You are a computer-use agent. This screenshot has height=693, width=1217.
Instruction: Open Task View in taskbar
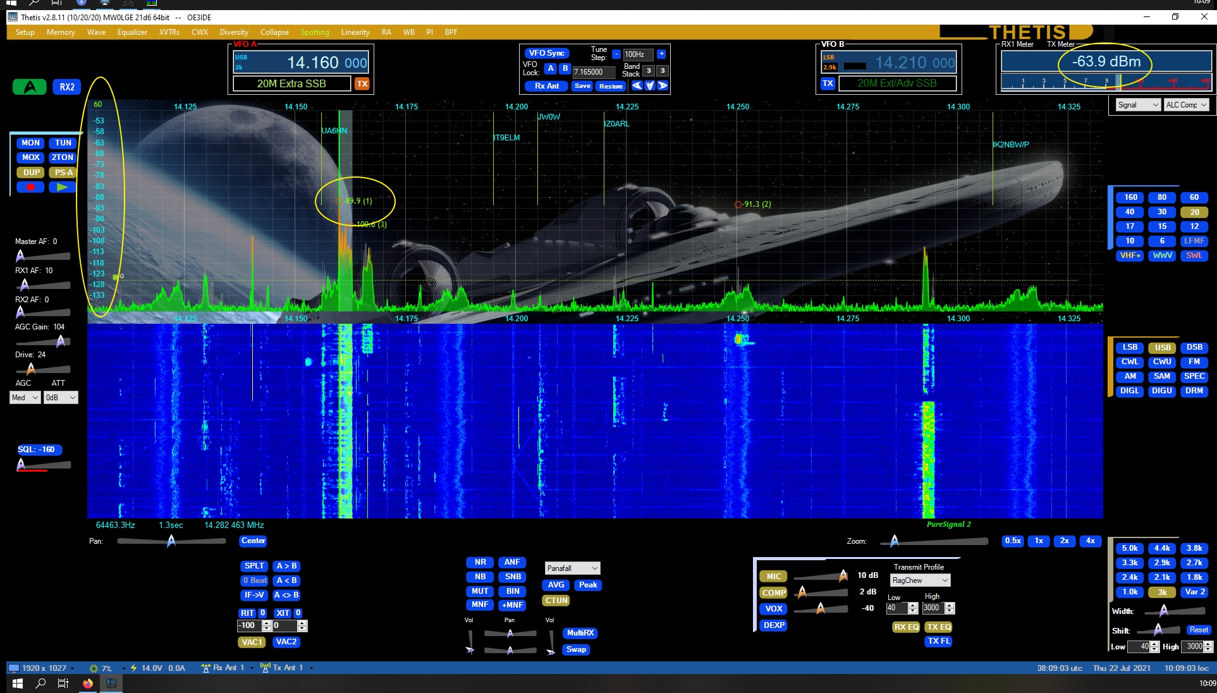coord(63,683)
